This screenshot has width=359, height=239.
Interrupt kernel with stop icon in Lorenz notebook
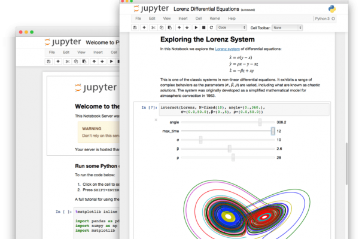(x=203, y=27)
